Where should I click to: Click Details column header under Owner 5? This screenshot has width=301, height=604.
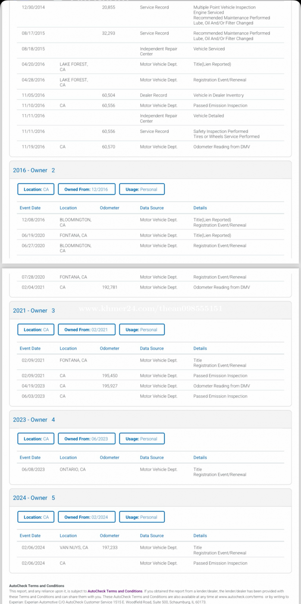(200, 535)
